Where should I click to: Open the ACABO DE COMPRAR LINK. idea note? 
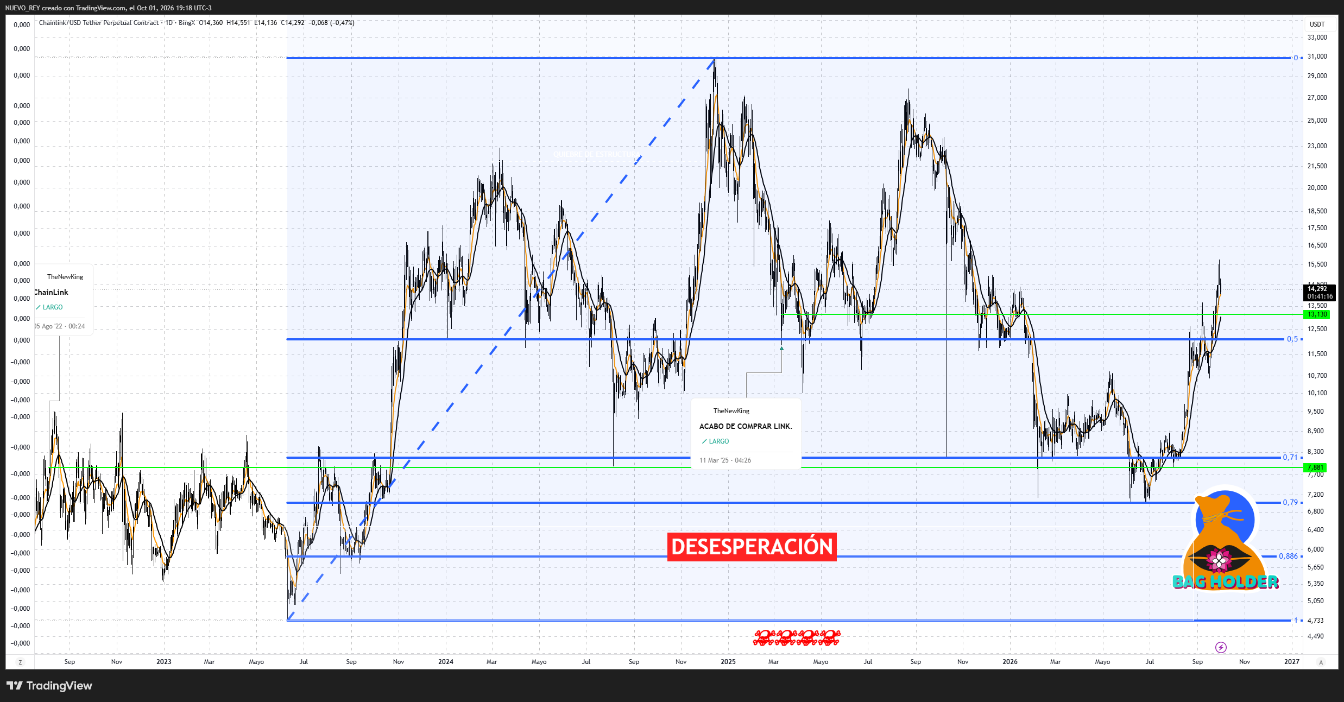click(x=746, y=434)
